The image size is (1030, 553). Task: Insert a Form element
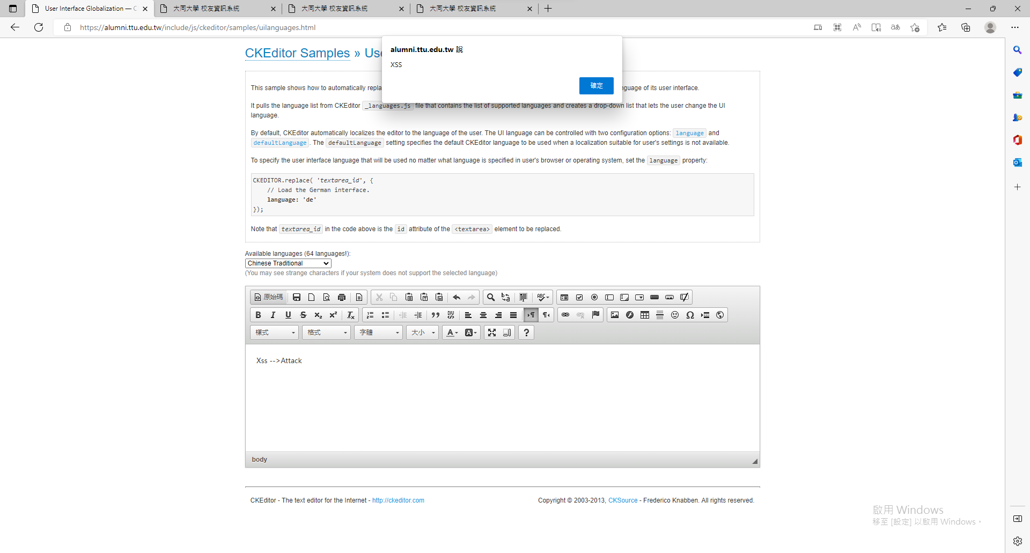tap(564, 297)
